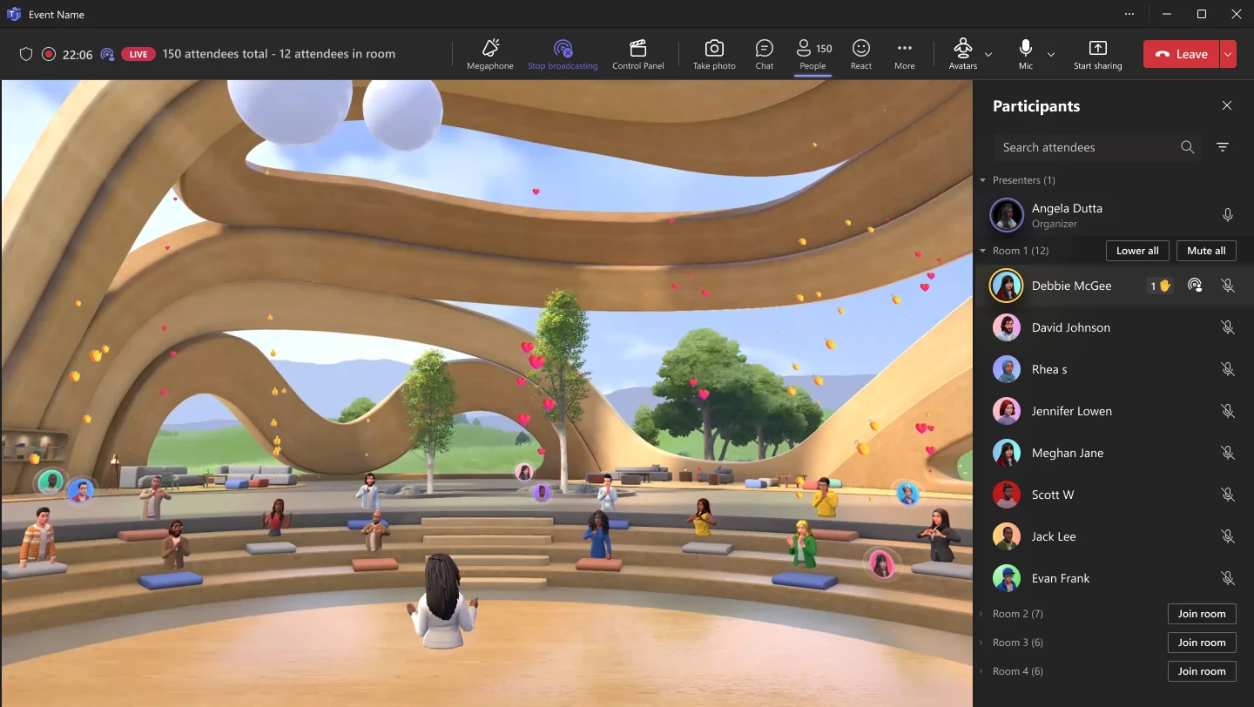The image size is (1254, 707).
Task: Open the attendee filter icon
Action: point(1223,147)
